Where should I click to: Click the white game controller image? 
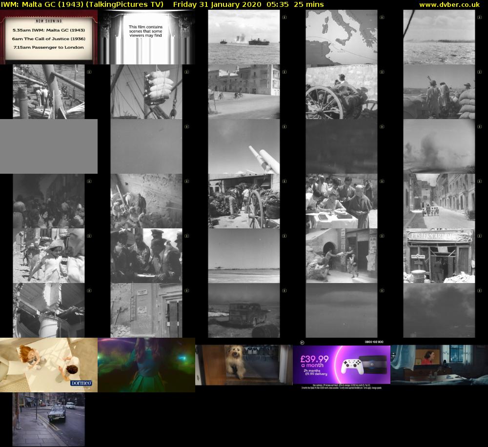coord(352,366)
